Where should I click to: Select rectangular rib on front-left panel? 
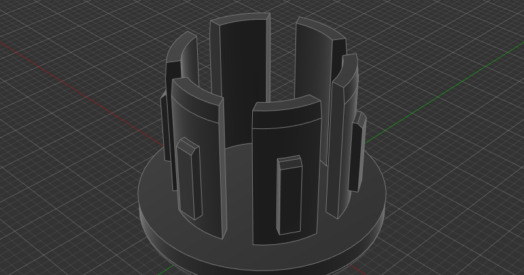(x=188, y=180)
